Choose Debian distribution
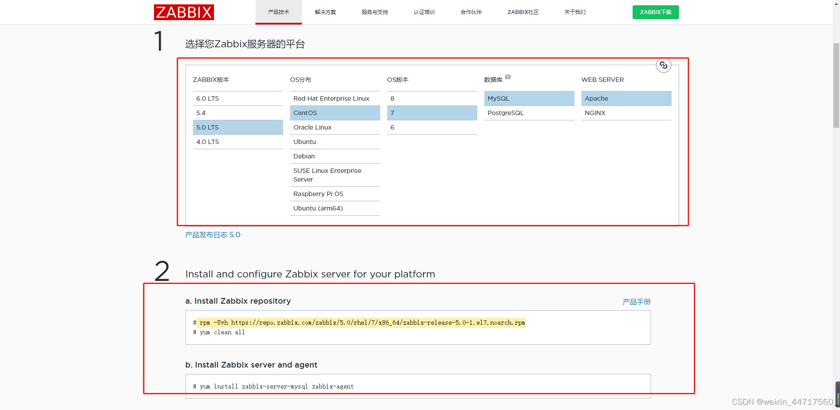 pyautogui.click(x=335, y=156)
